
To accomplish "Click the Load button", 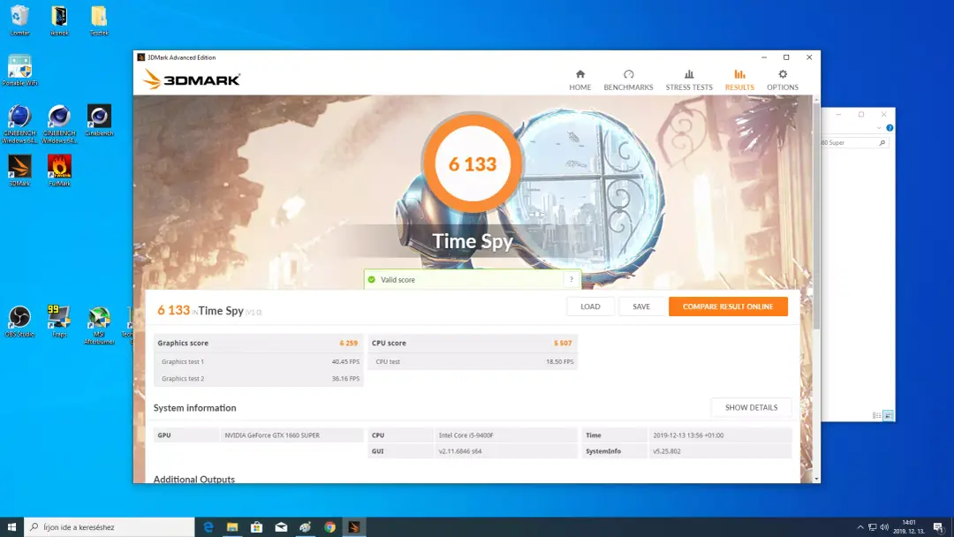I will pyautogui.click(x=590, y=306).
